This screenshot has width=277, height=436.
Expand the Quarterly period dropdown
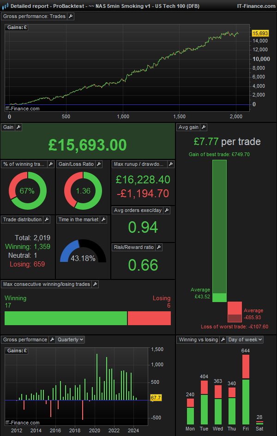click(70, 339)
